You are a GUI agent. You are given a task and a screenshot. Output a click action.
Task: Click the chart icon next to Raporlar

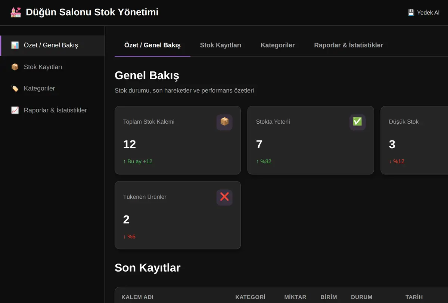pos(15,110)
